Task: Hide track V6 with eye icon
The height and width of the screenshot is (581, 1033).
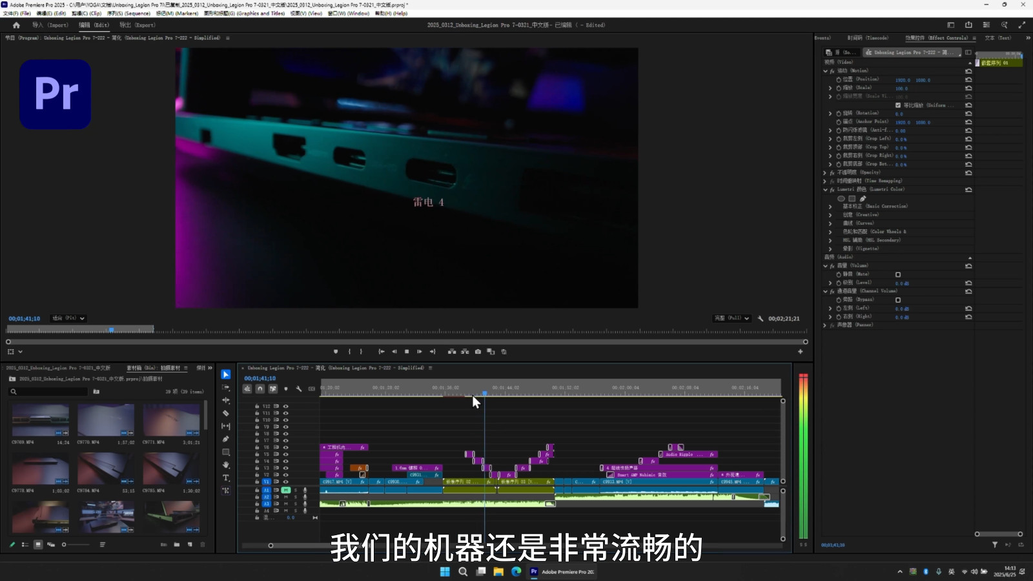Action: pos(285,447)
